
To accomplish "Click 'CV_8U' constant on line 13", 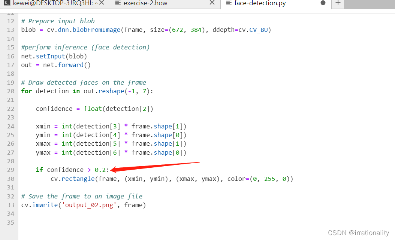I will 259,30.
